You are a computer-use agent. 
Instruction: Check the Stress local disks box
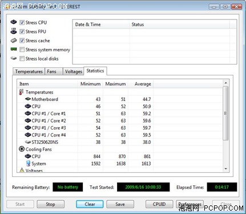tap(22, 59)
